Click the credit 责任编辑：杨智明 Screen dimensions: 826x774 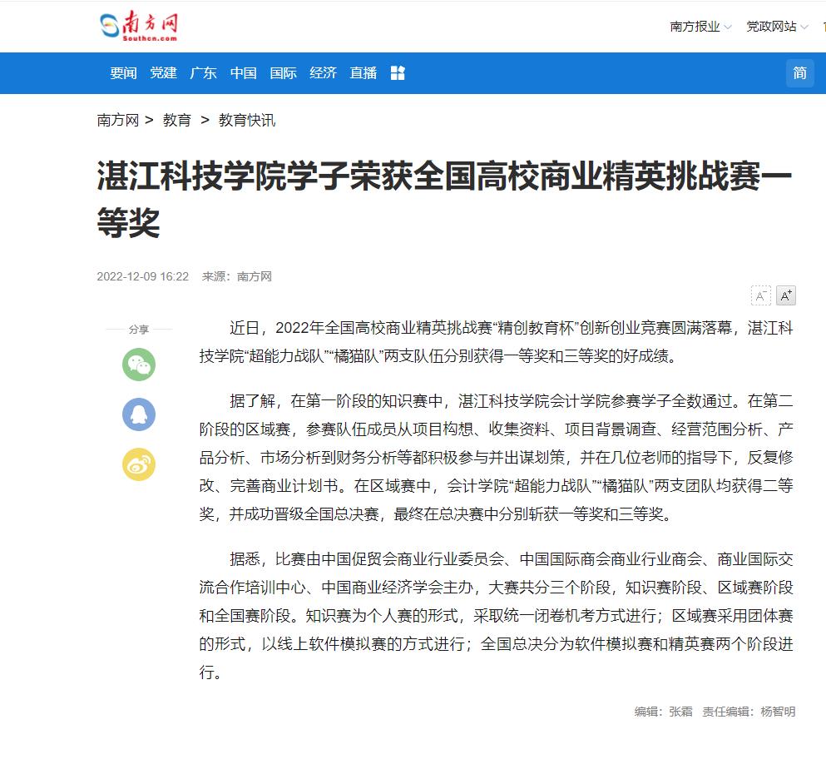tap(749, 712)
